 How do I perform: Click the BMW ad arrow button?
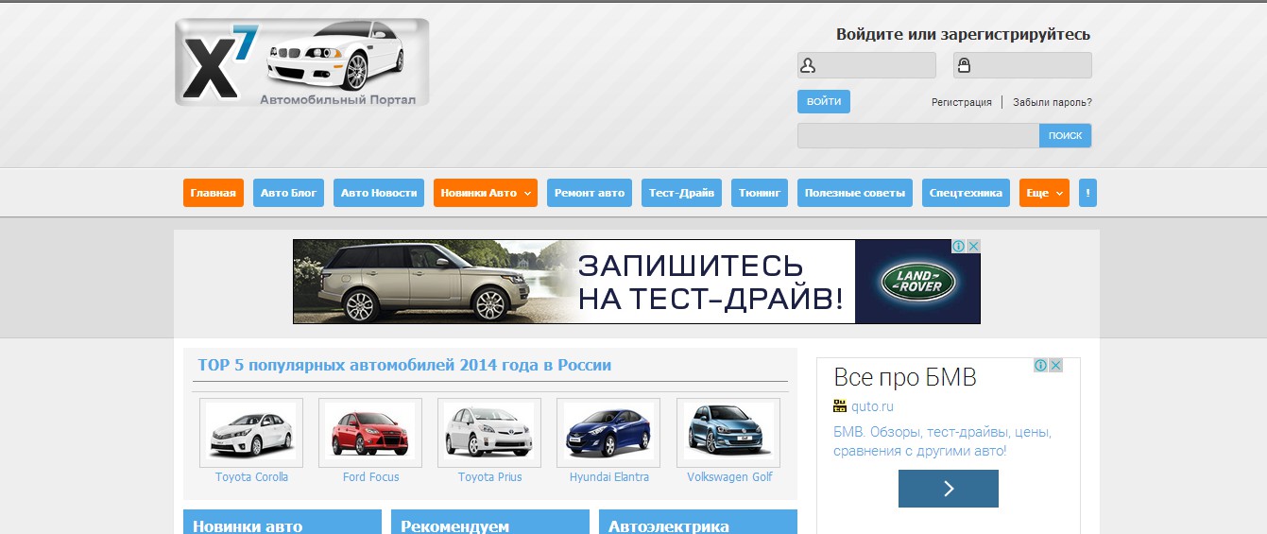949,489
